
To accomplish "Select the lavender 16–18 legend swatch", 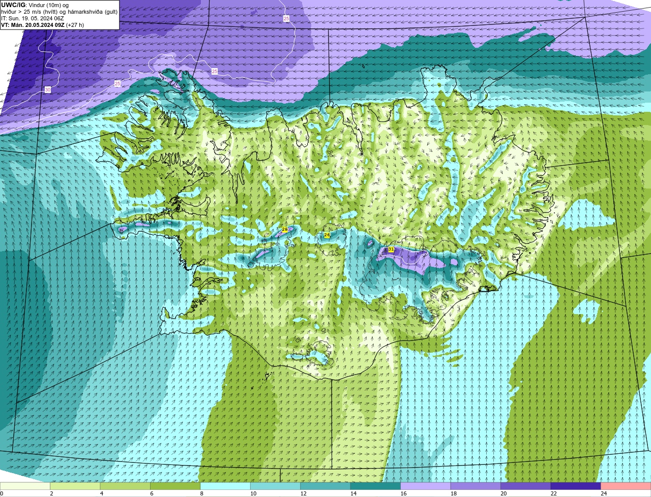I will (x=426, y=486).
